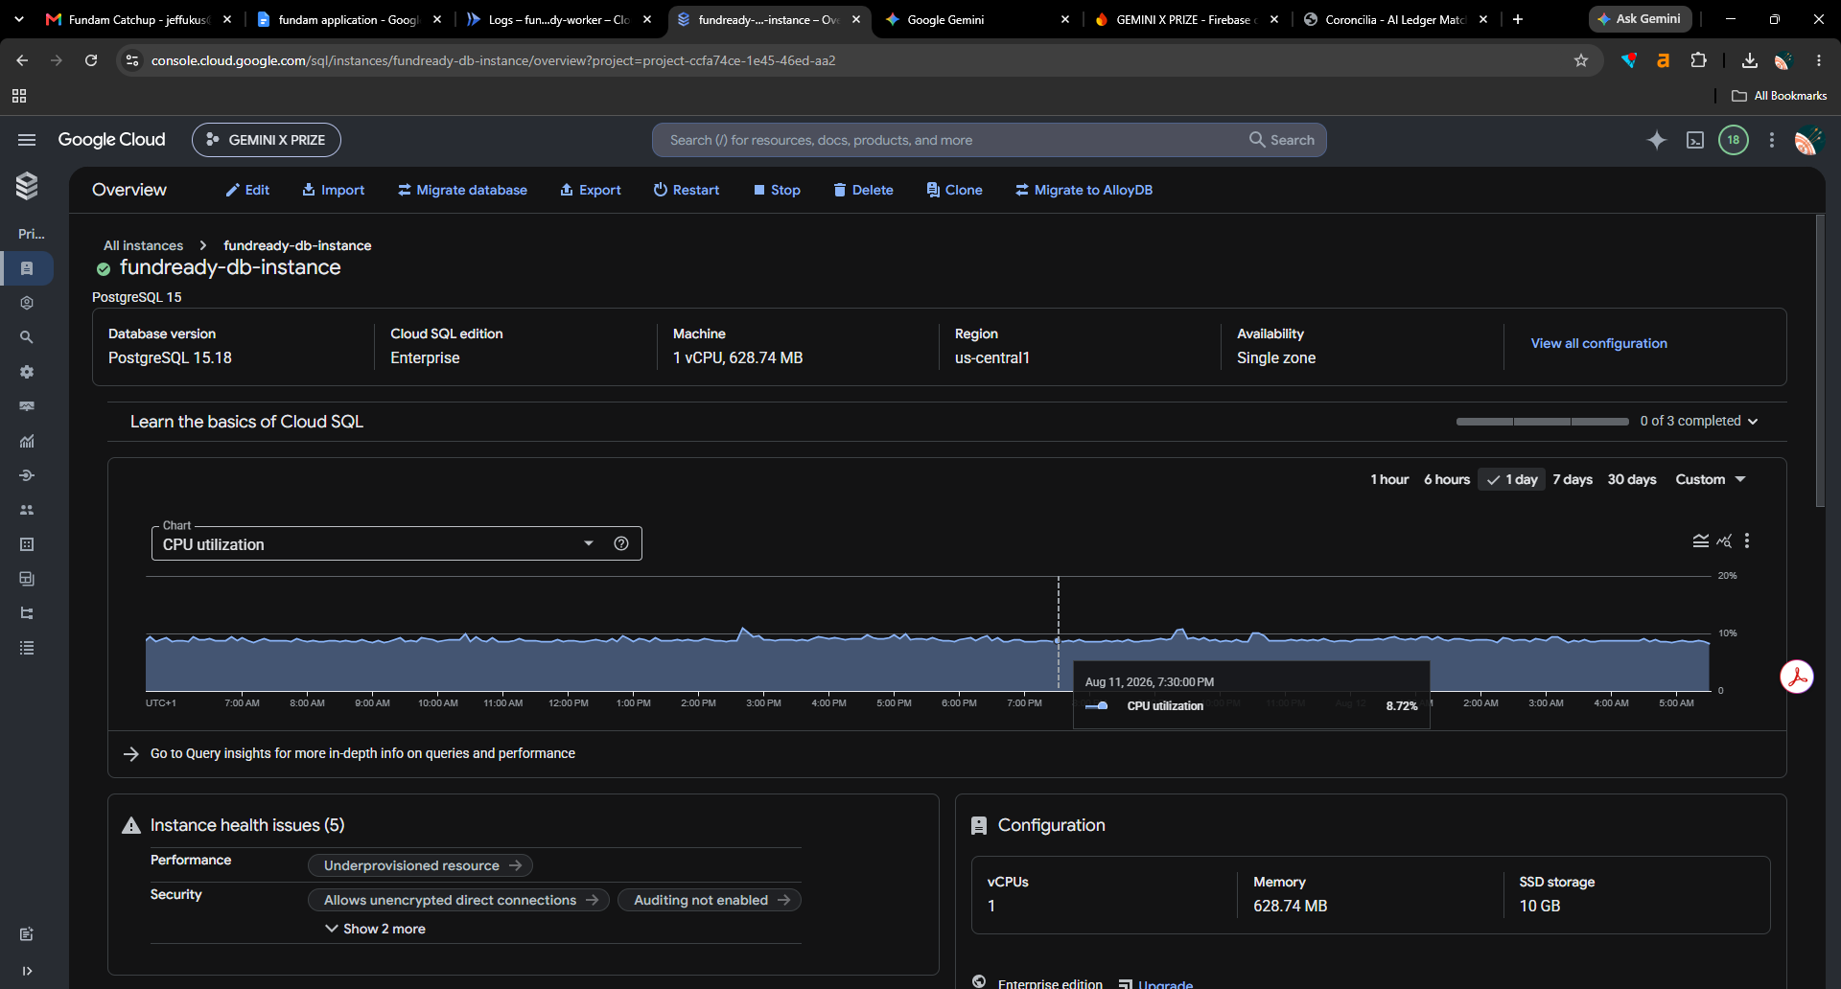Viewport: 1841px width, 989px height.
Task: Open chart in Metrics explorer icon
Action: (1724, 540)
